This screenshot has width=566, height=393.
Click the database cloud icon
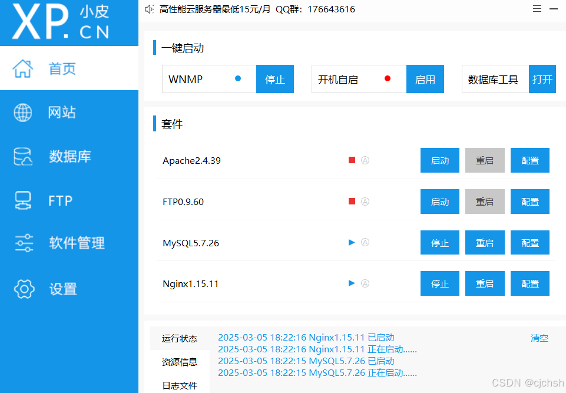point(23,156)
